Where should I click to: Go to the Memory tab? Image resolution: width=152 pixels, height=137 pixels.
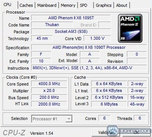point(68,5)
